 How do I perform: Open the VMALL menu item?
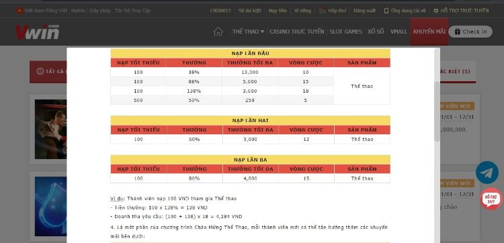tap(398, 32)
